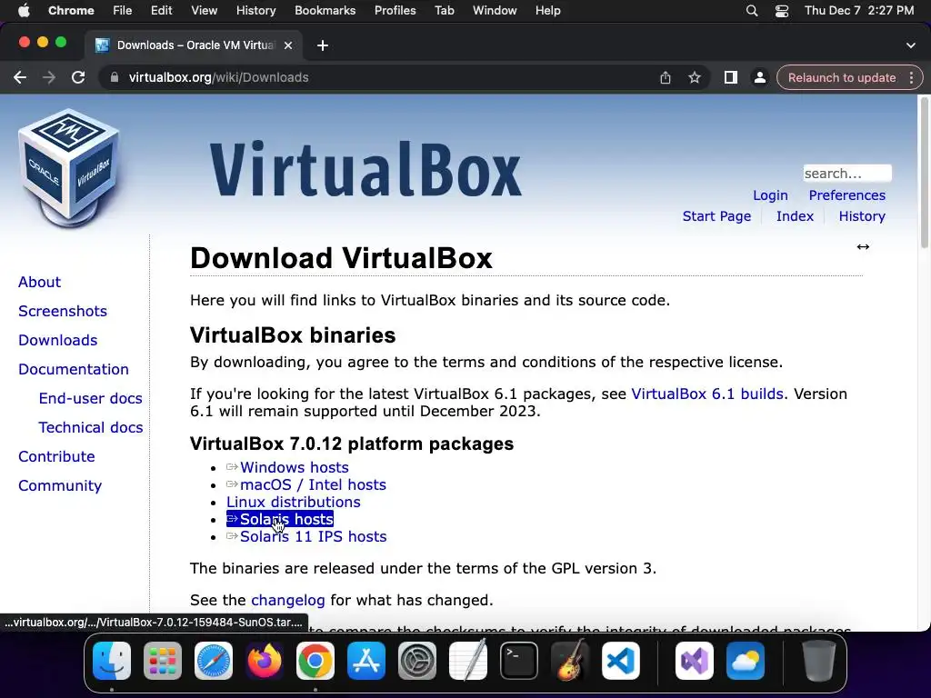Screen dimensions: 931x698
Task: Open the Index link
Action: [795, 216]
